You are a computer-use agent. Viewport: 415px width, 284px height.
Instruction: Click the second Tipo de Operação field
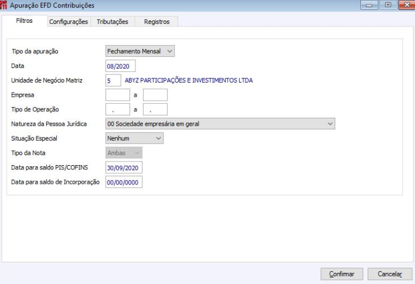click(155, 110)
